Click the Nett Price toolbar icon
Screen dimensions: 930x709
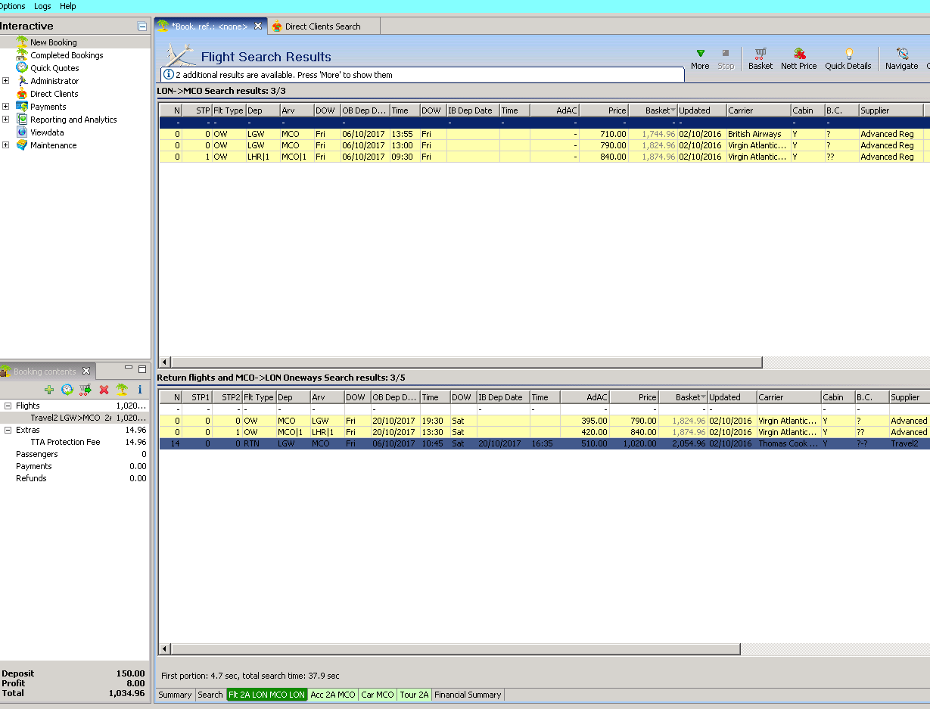[799, 54]
